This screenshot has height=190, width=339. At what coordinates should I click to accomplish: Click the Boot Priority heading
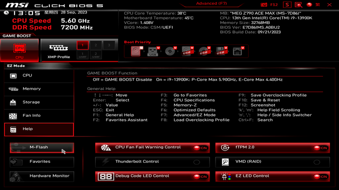tap(137, 42)
